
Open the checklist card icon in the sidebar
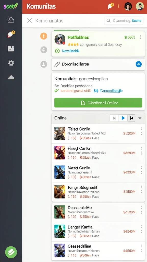coord(11,49)
